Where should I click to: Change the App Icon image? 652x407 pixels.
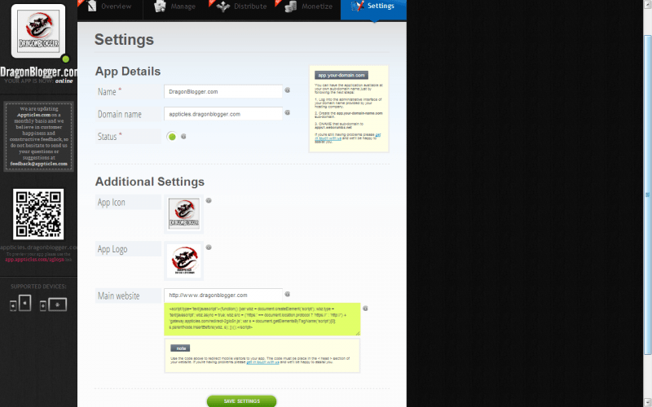184,213
